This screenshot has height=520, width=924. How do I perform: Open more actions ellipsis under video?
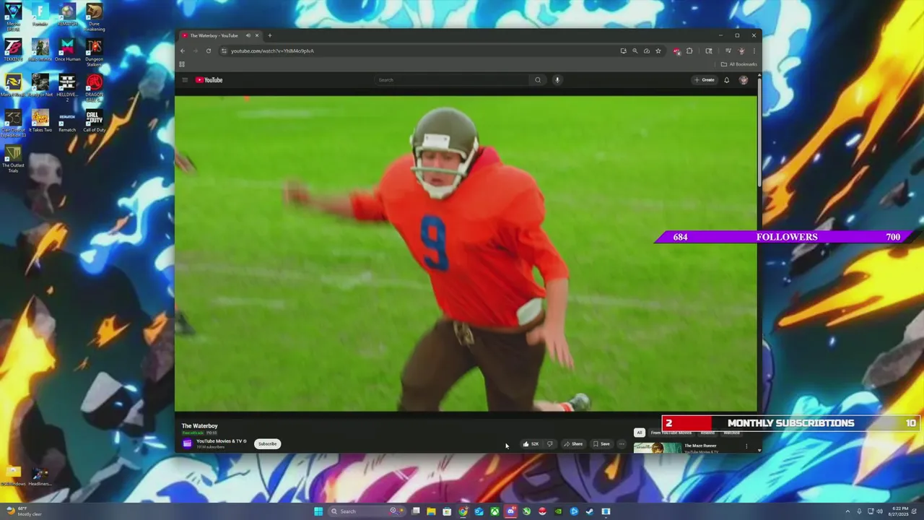pyautogui.click(x=622, y=444)
